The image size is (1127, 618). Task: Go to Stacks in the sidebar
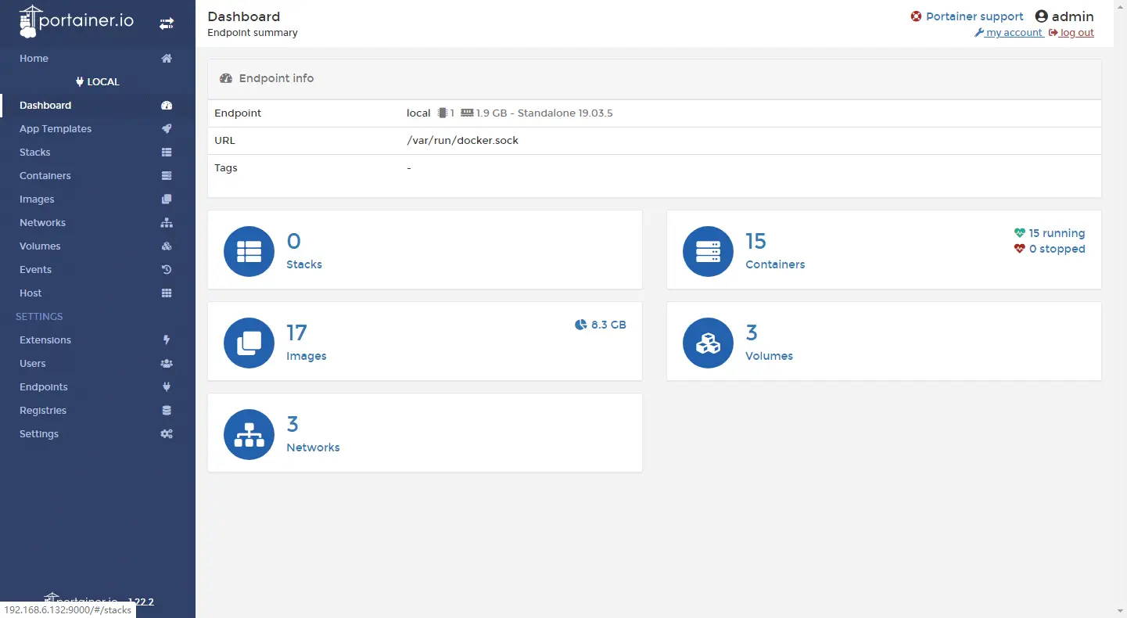pos(98,153)
